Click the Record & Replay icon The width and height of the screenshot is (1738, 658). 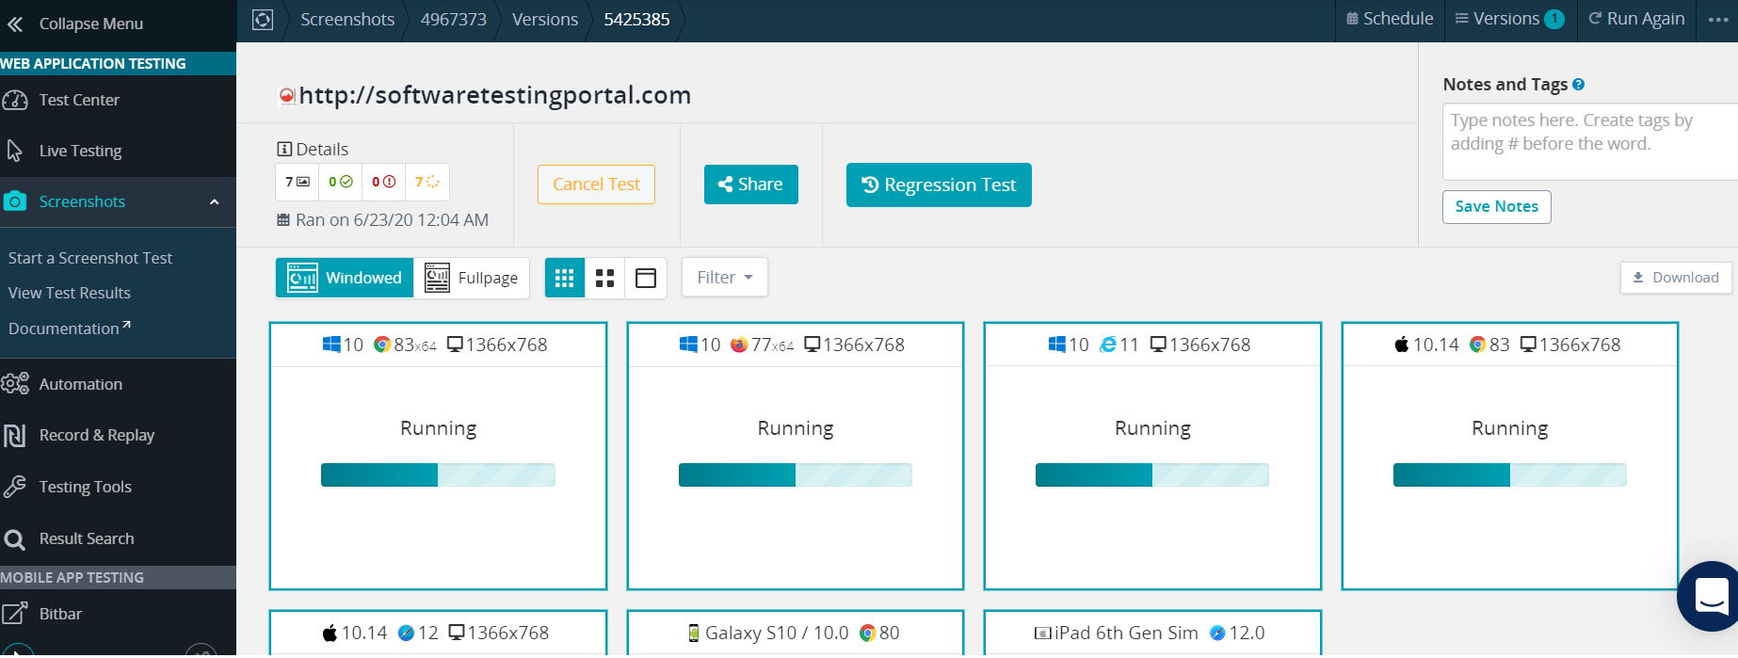15,435
